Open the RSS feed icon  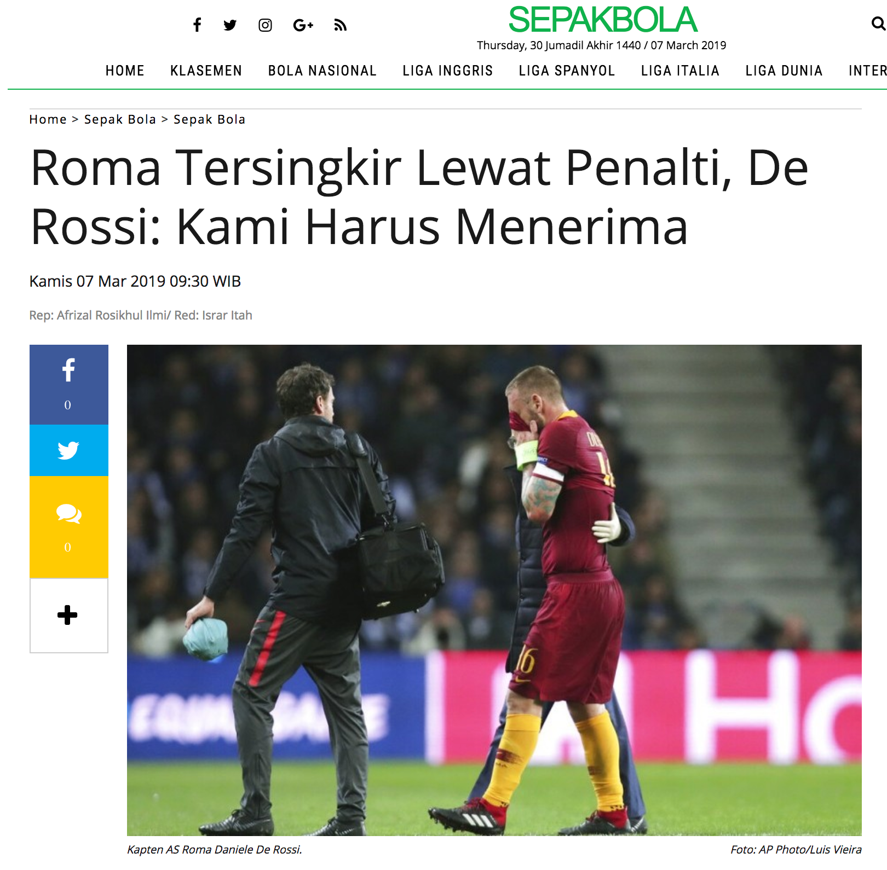coord(340,25)
